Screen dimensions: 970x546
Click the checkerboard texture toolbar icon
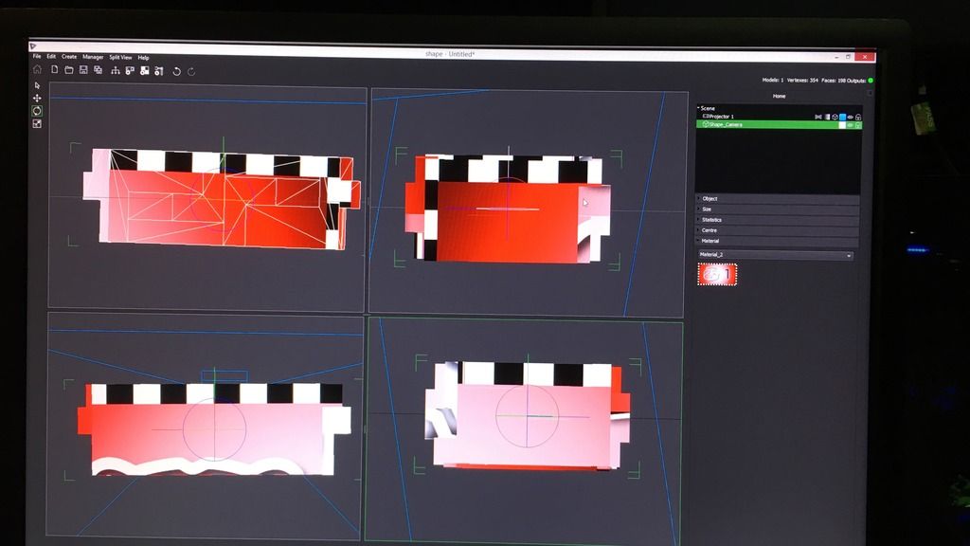[x=145, y=71]
